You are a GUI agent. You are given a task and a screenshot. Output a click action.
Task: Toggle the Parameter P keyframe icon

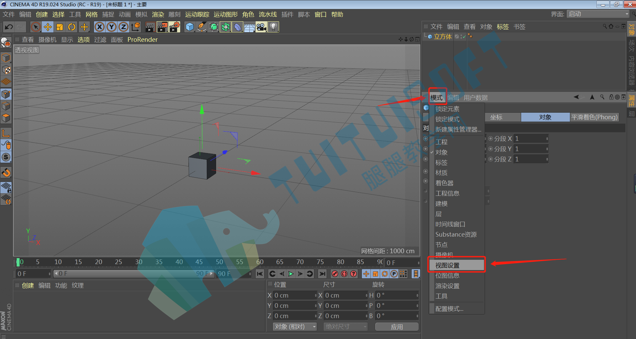coord(394,274)
